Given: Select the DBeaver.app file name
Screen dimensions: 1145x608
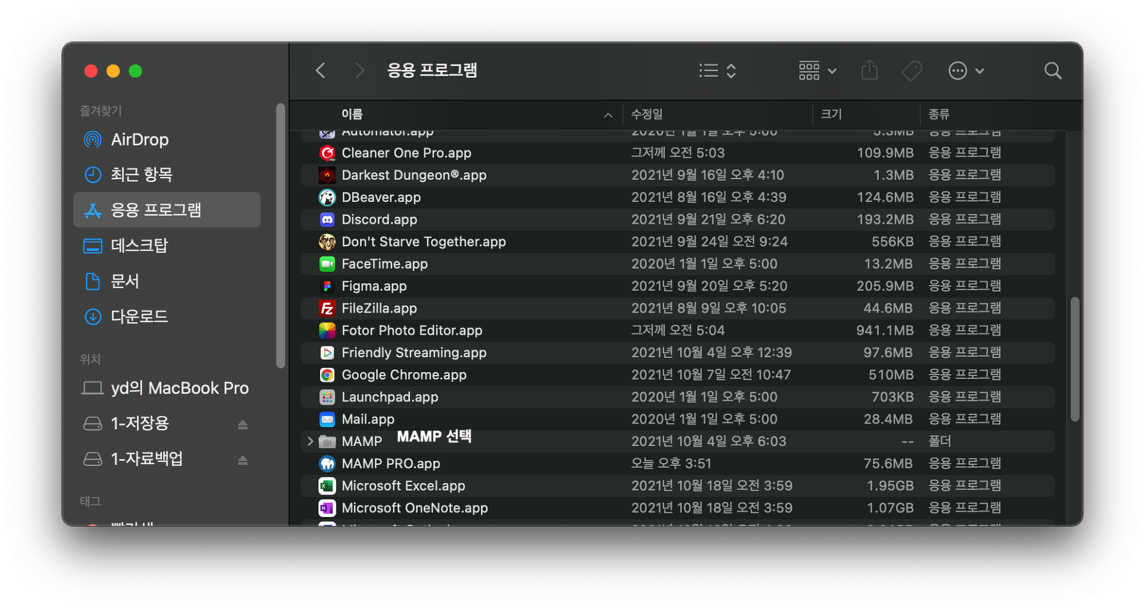Looking at the screenshot, I should tap(381, 198).
